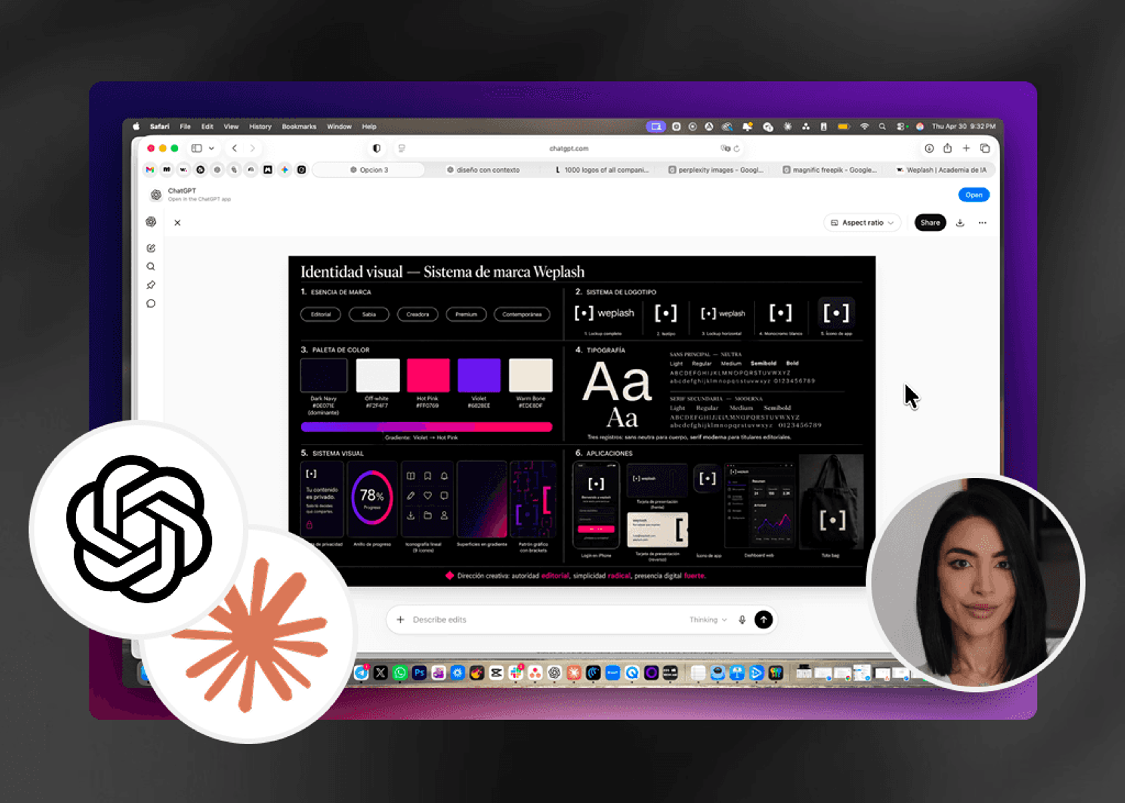Click the pin icon in the ChatGPT sidebar
The width and height of the screenshot is (1125, 803).
click(151, 285)
